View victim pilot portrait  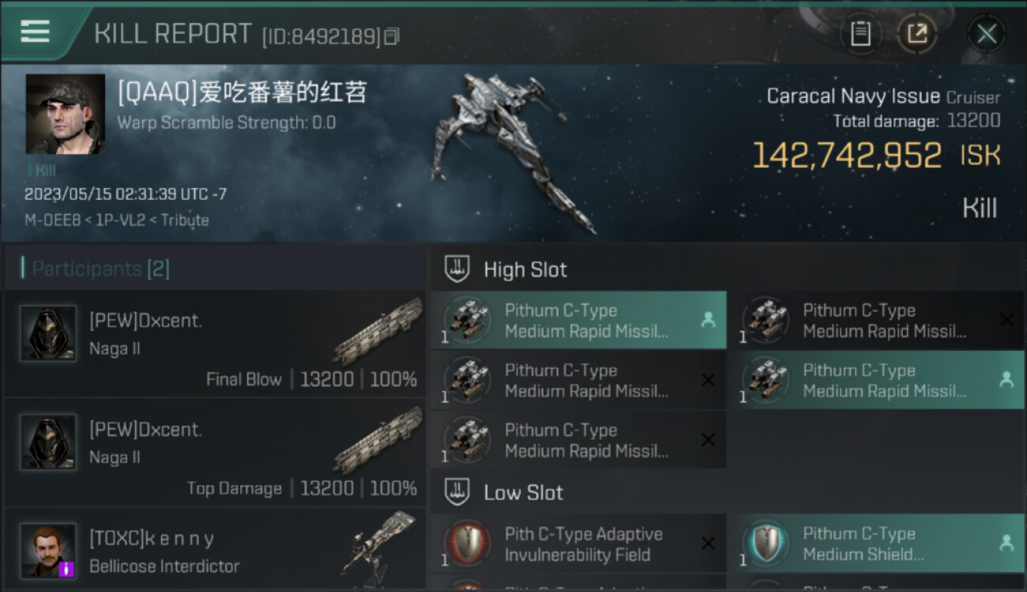(x=66, y=114)
